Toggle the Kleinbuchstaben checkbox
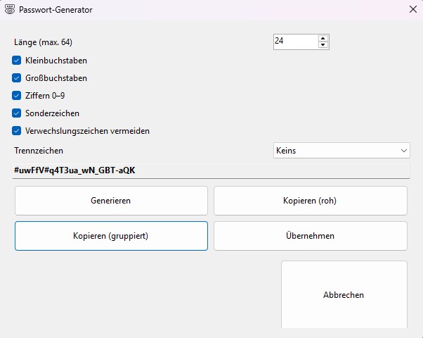 pos(17,61)
